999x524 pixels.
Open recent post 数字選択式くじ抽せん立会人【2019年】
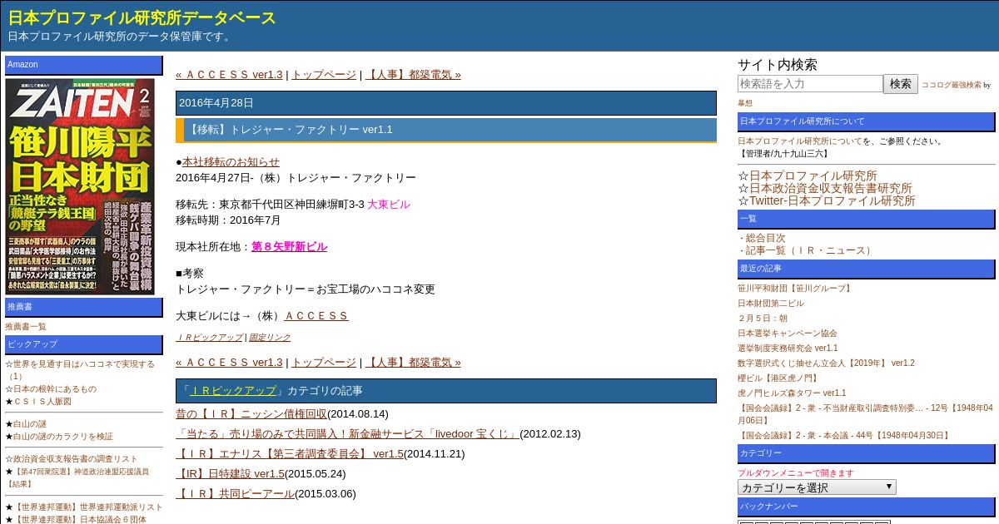tap(826, 363)
